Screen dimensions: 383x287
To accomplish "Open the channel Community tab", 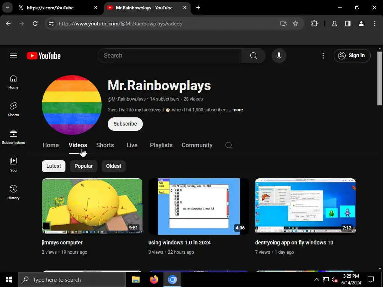I will [x=197, y=145].
